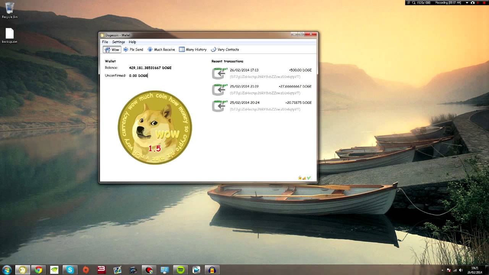The width and height of the screenshot is (489, 275).
Task: Switch to the Wow overview tab
Action: pos(112,50)
